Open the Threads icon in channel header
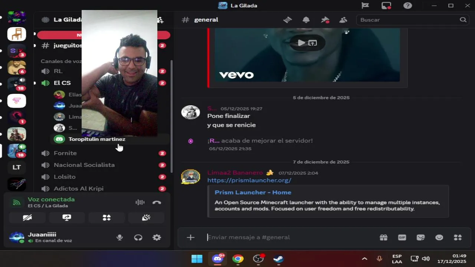Screen dimensions: 475x267 click(288, 20)
